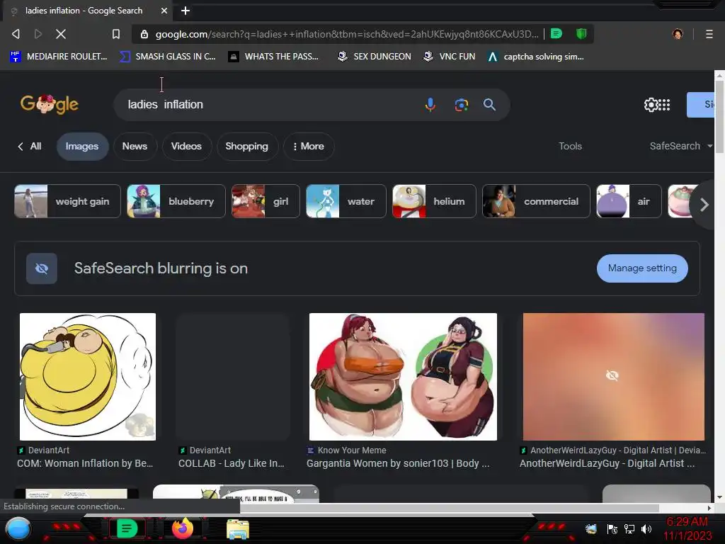
Task: Select the Images tab
Action: 82,146
